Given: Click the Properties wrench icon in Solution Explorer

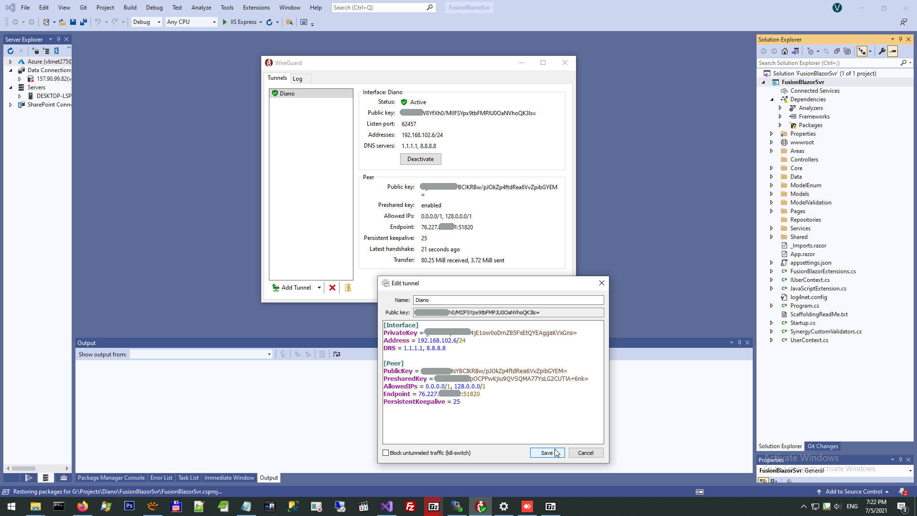Looking at the screenshot, I should pos(882,51).
